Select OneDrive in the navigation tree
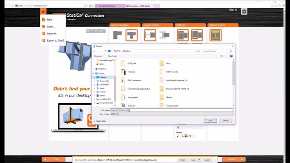This screenshot has width=290, height=163. [x=102, y=69]
